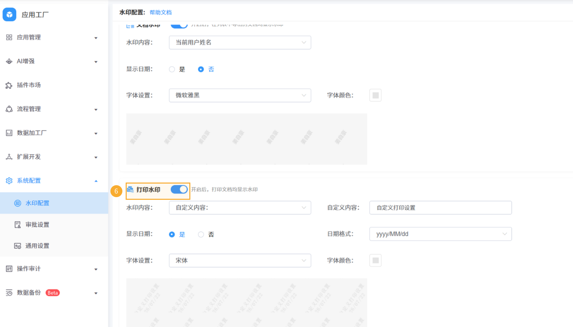Click the 操作审计 sidebar icon
The image size is (573, 327).
pyautogui.click(x=9, y=269)
